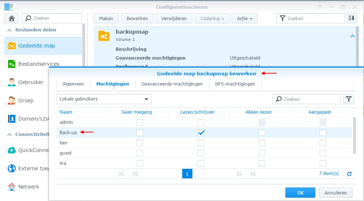
Task: Open Bestandservices settings
Action: point(38,64)
